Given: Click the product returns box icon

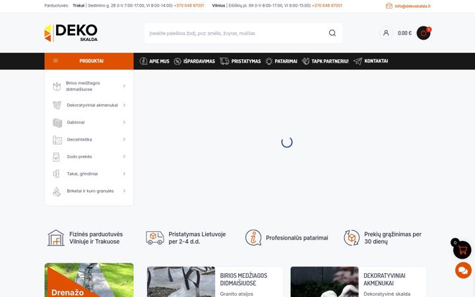Looking at the screenshot, I should [x=352, y=238].
